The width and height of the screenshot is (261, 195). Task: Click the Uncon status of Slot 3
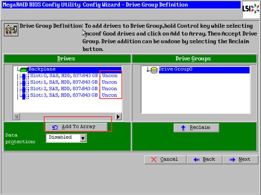[109, 95]
